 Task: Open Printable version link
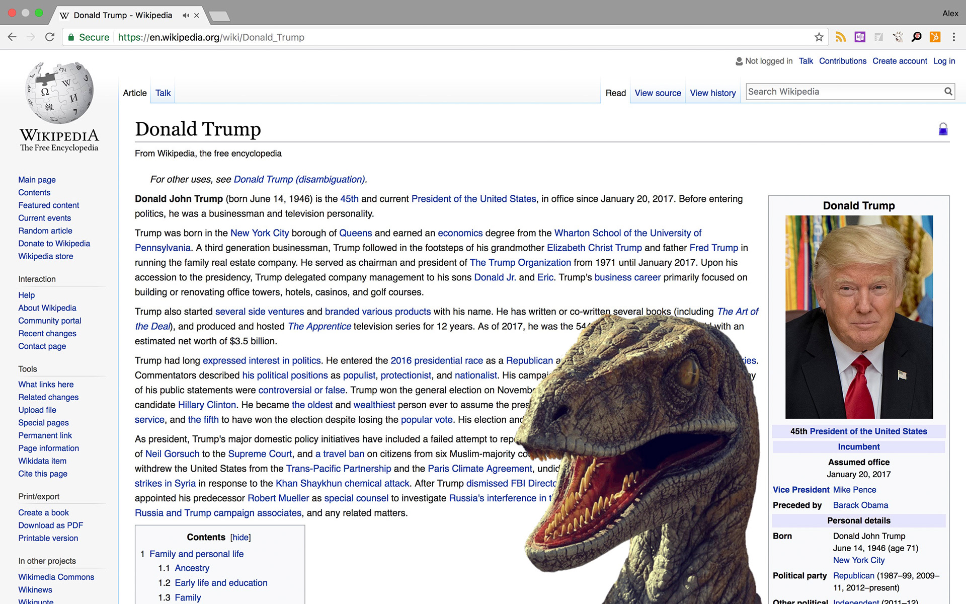(x=48, y=538)
